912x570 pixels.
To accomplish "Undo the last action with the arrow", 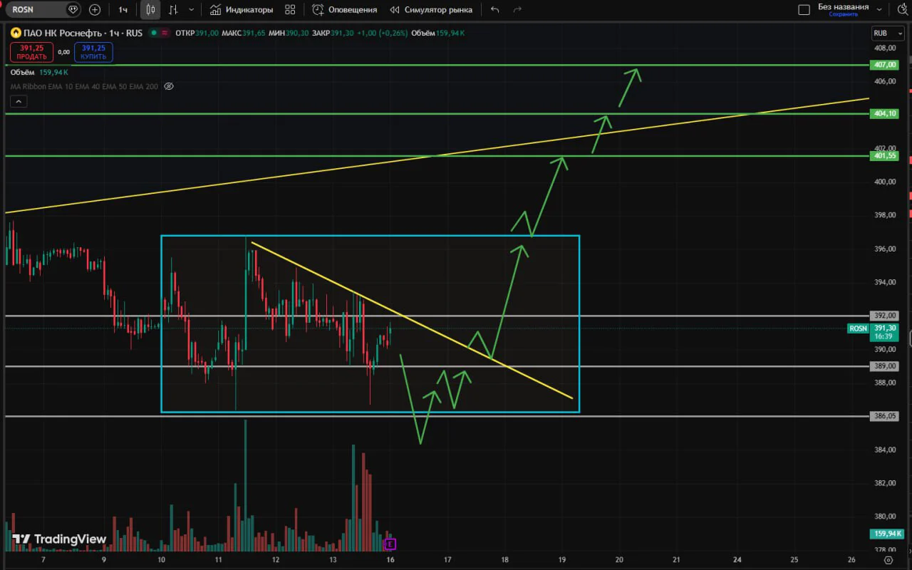I will [x=495, y=10].
